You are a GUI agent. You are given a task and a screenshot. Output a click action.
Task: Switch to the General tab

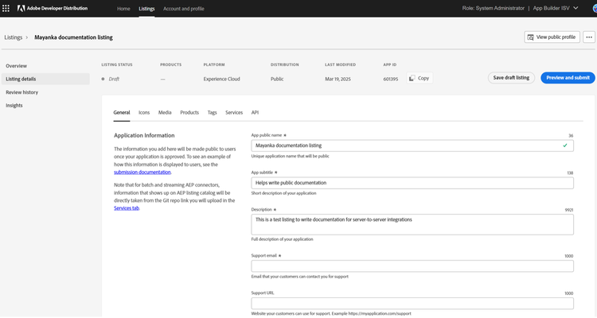point(122,113)
